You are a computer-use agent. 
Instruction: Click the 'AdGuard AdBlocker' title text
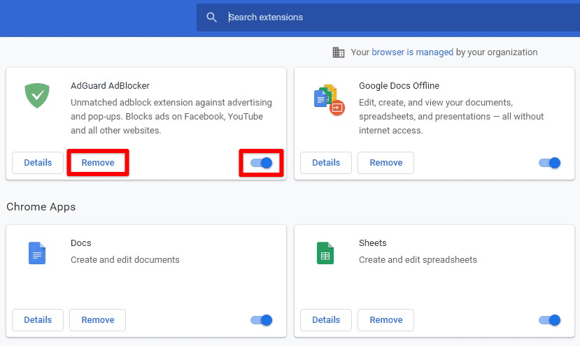click(x=110, y=86)
